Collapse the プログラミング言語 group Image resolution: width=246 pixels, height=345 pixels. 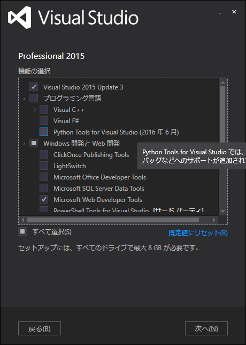tap(25, 99)
